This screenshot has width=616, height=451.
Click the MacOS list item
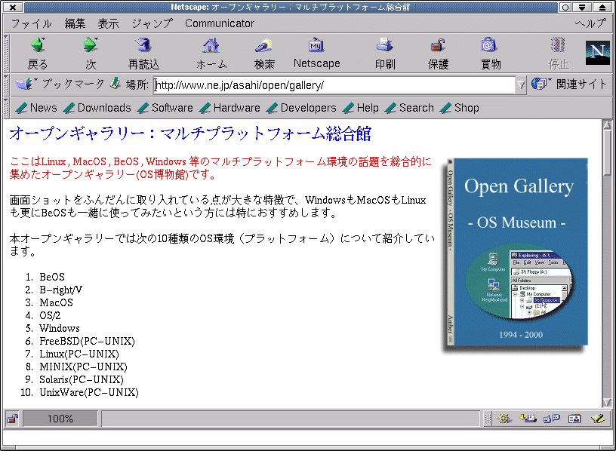(56, 302)
